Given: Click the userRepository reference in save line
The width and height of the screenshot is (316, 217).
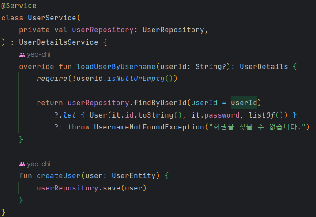Looking at the screenshot, I should pyautogui.click(x=68, y=188).
